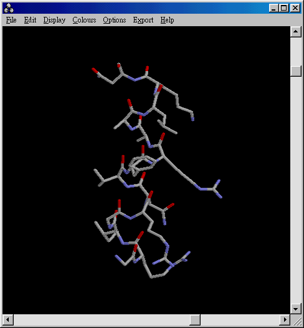304x328 pixels.
Task: Minimize the molecule viewer window
Action: coord(273,8)
